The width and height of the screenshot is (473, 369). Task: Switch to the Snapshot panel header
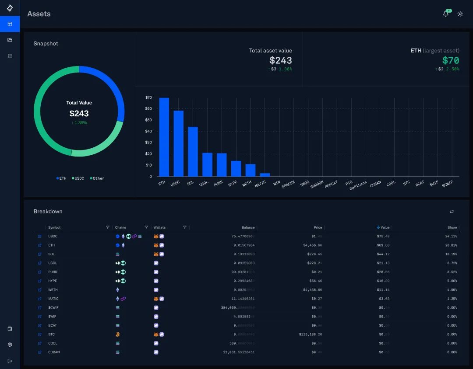pos(46,43)
